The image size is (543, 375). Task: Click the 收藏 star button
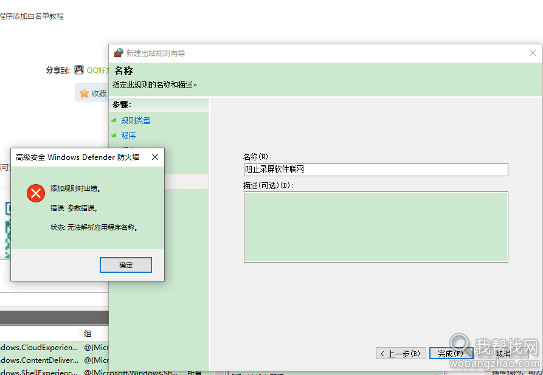(92, 93)
